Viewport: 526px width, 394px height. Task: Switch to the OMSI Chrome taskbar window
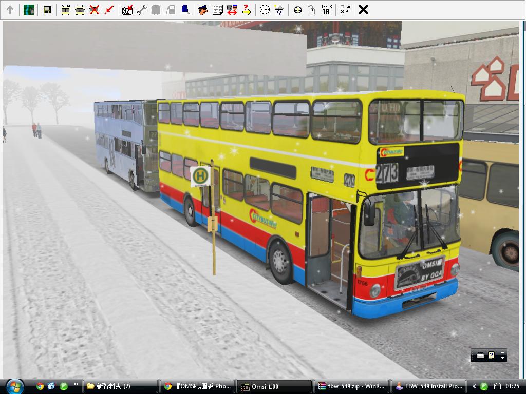pos(197,386)
